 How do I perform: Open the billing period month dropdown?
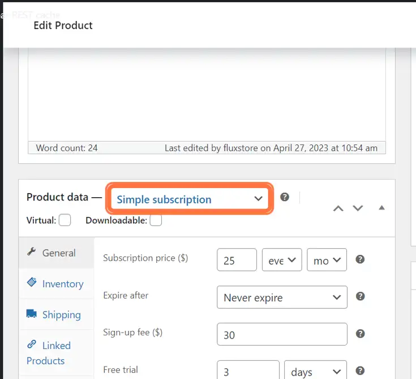click(x=327, y=260)
